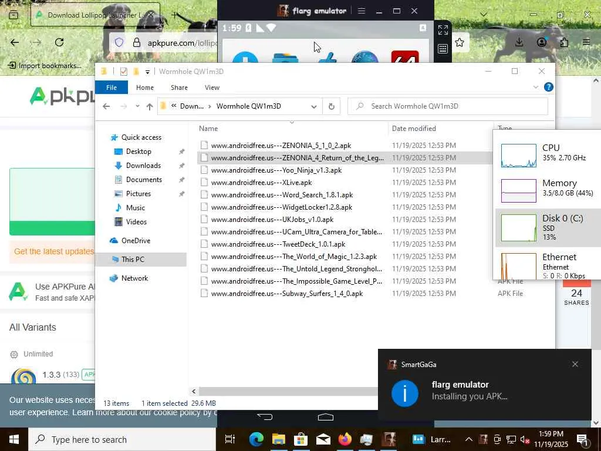Viewport: 601px width, 451px height.
Task: Select the Download Lollipop Launcher Firefox tab
Action: tap(95, 15)
